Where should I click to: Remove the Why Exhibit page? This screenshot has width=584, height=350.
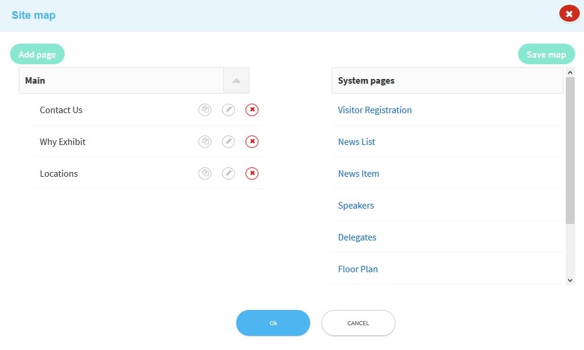[x=252, y=141]
